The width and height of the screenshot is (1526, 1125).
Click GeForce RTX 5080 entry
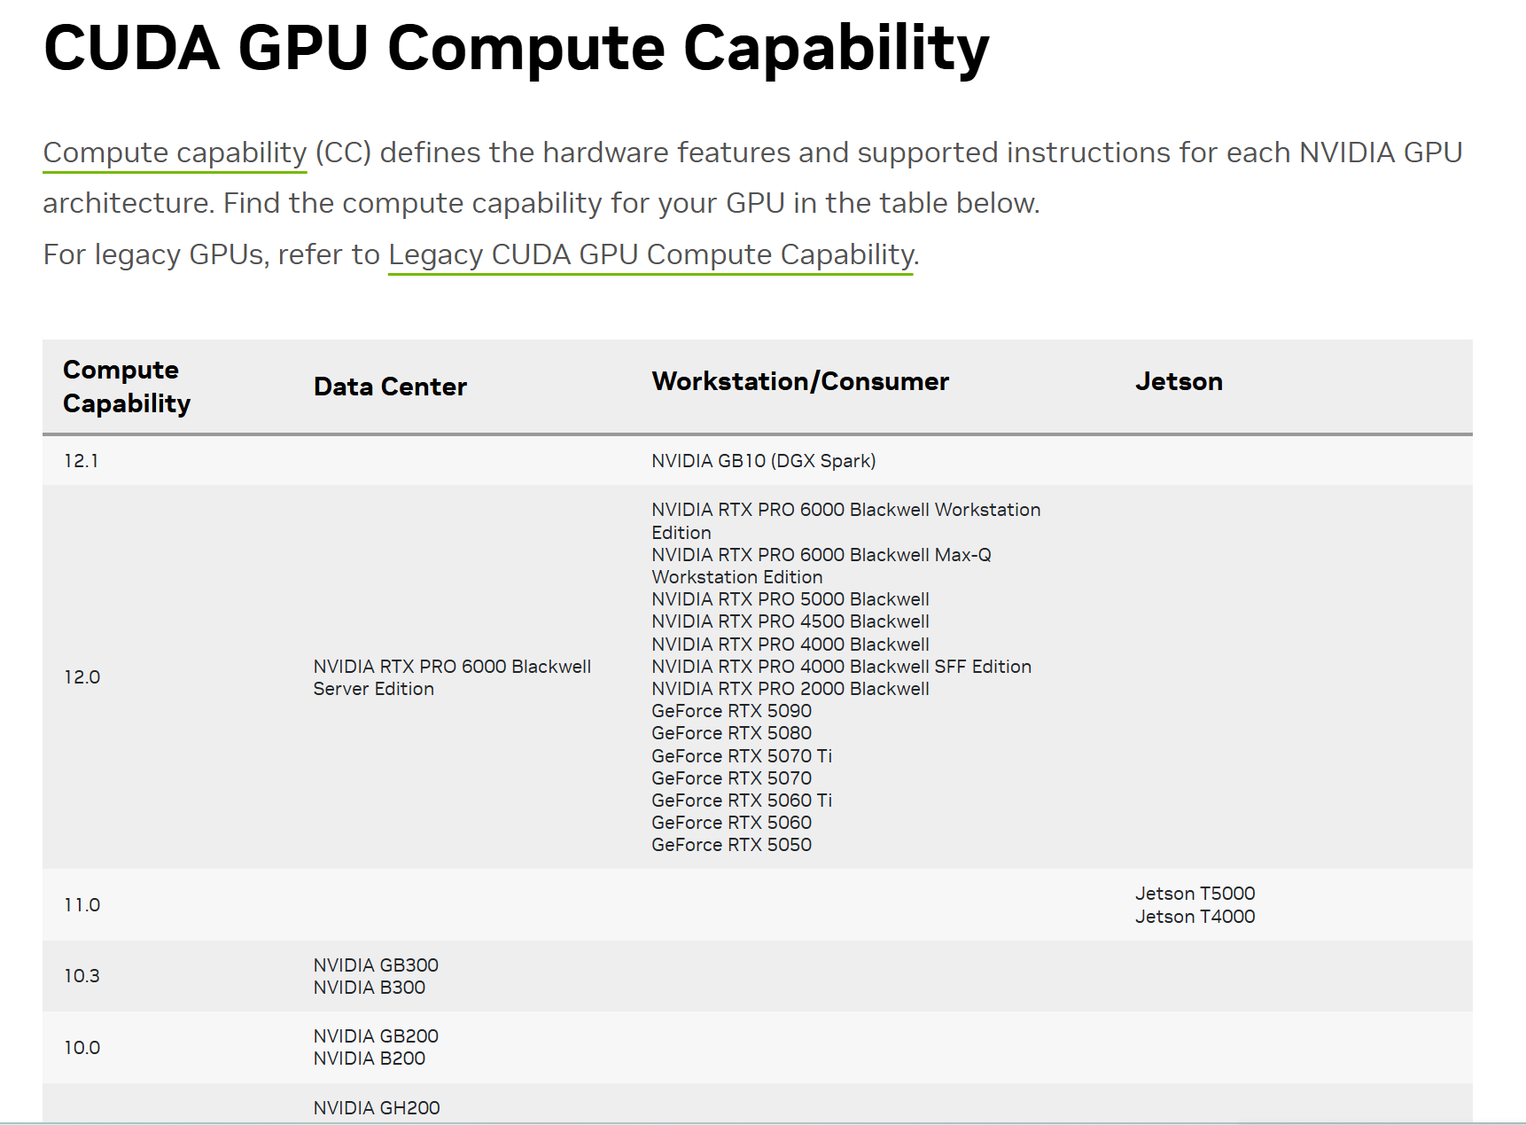[x=732, y=733]
